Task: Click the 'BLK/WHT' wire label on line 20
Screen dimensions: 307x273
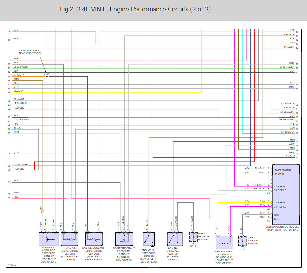Action: 19,99
